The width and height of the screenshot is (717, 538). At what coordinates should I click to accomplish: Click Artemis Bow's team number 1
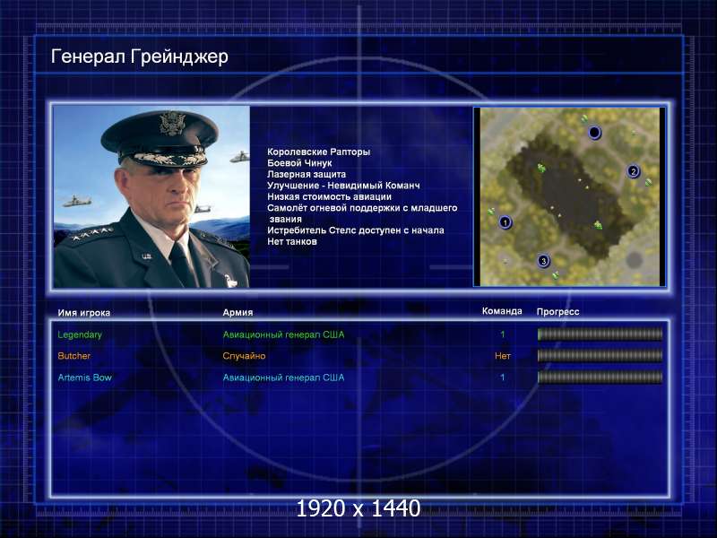tap(503, 377)
